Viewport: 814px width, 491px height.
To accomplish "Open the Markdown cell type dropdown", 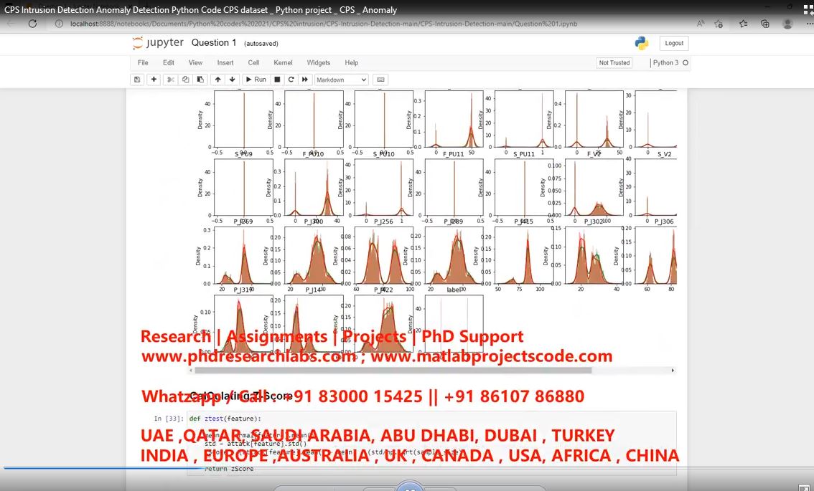I will coord(342,80).
